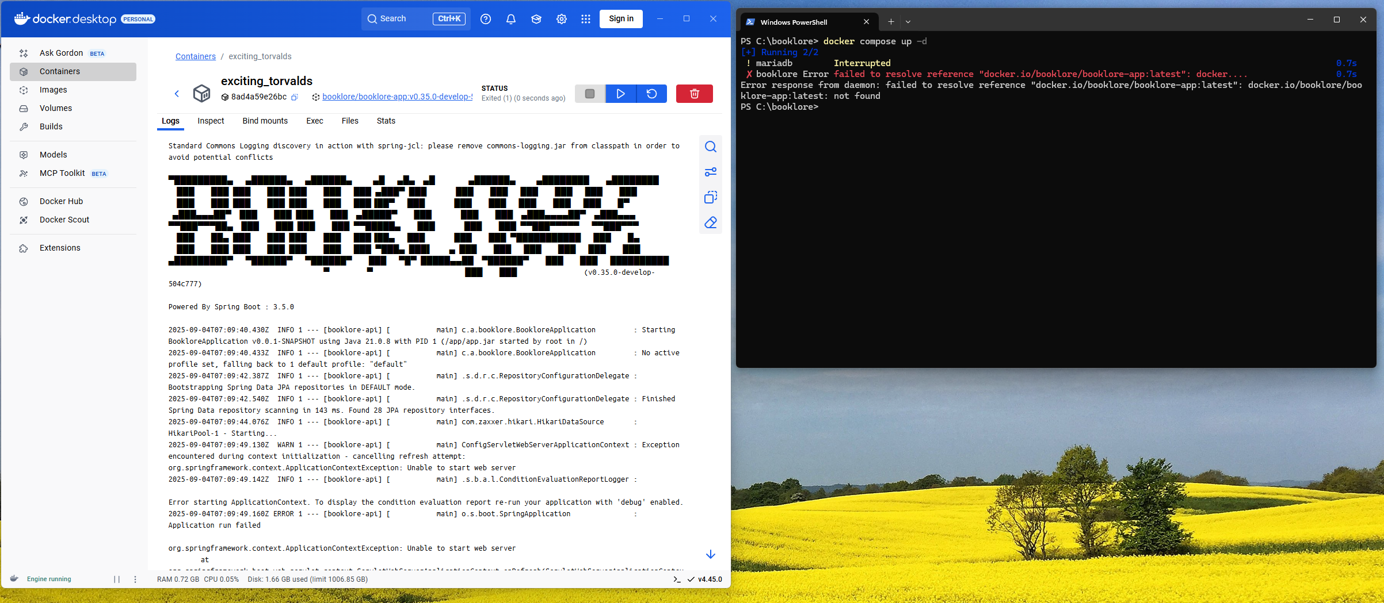Viewport: 1384px width, 603px height.
Task: Open the Builds section
Action: pyautogui.click(x=73, y=126)
